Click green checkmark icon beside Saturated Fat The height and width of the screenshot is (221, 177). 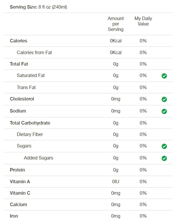coord(164,76)
